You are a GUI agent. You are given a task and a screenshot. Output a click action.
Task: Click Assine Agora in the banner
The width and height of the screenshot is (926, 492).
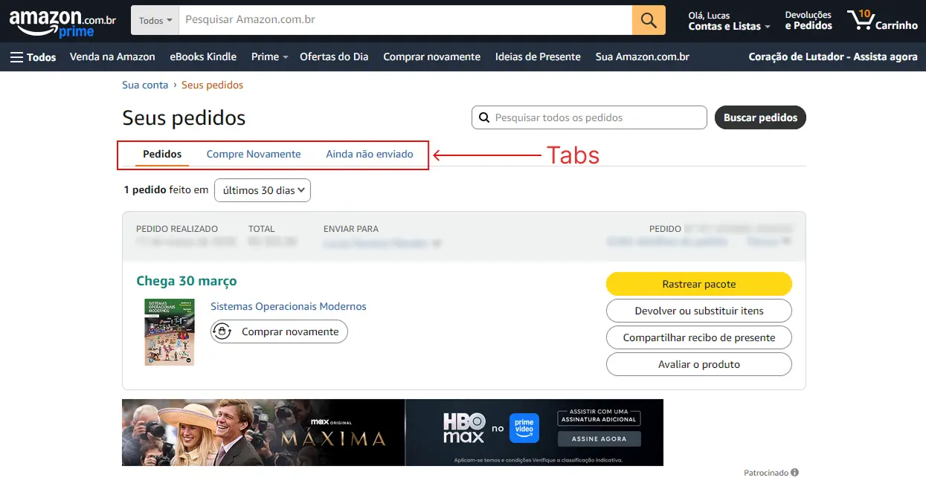pyautogui.click(x=599, y=438)
